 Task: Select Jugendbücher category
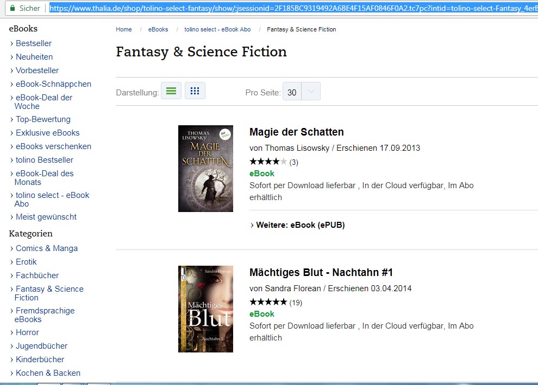(41, 346)
